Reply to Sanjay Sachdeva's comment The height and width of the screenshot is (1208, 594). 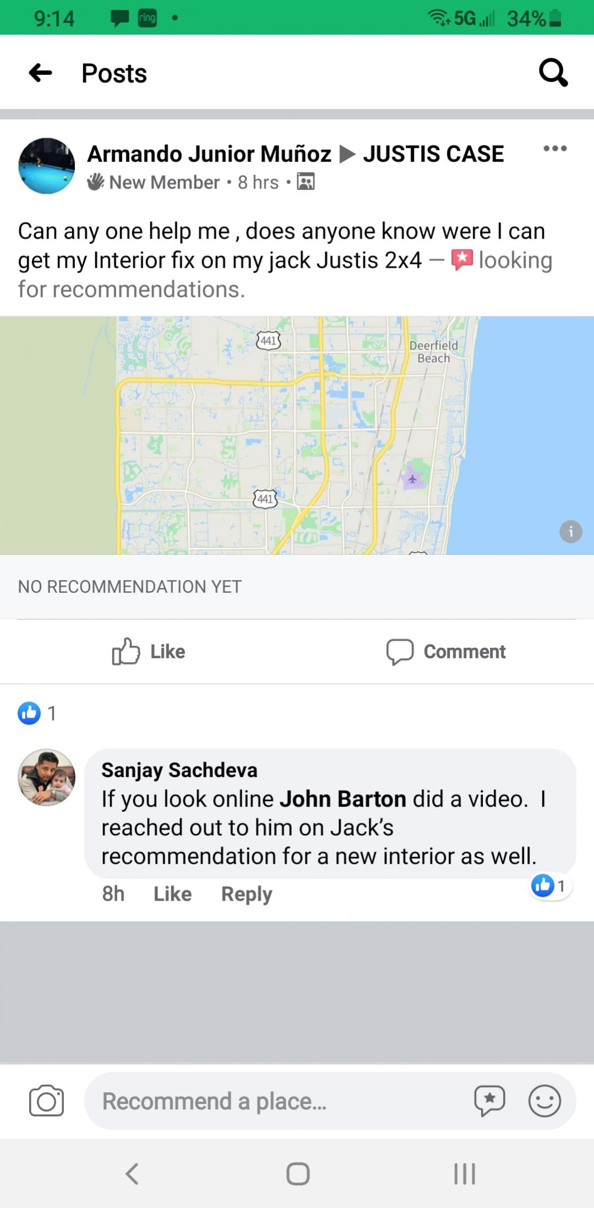247,893
